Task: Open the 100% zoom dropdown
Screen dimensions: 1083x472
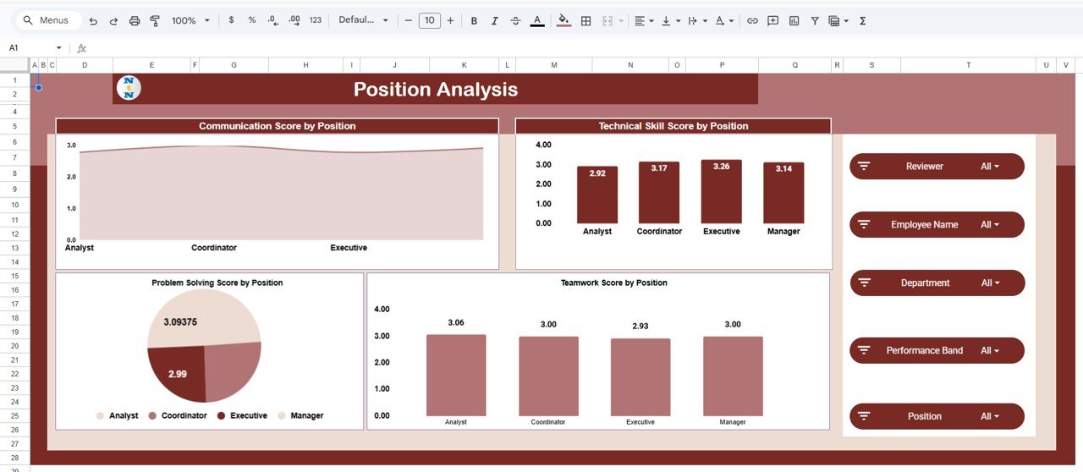Action: click(x=190, y=20)
